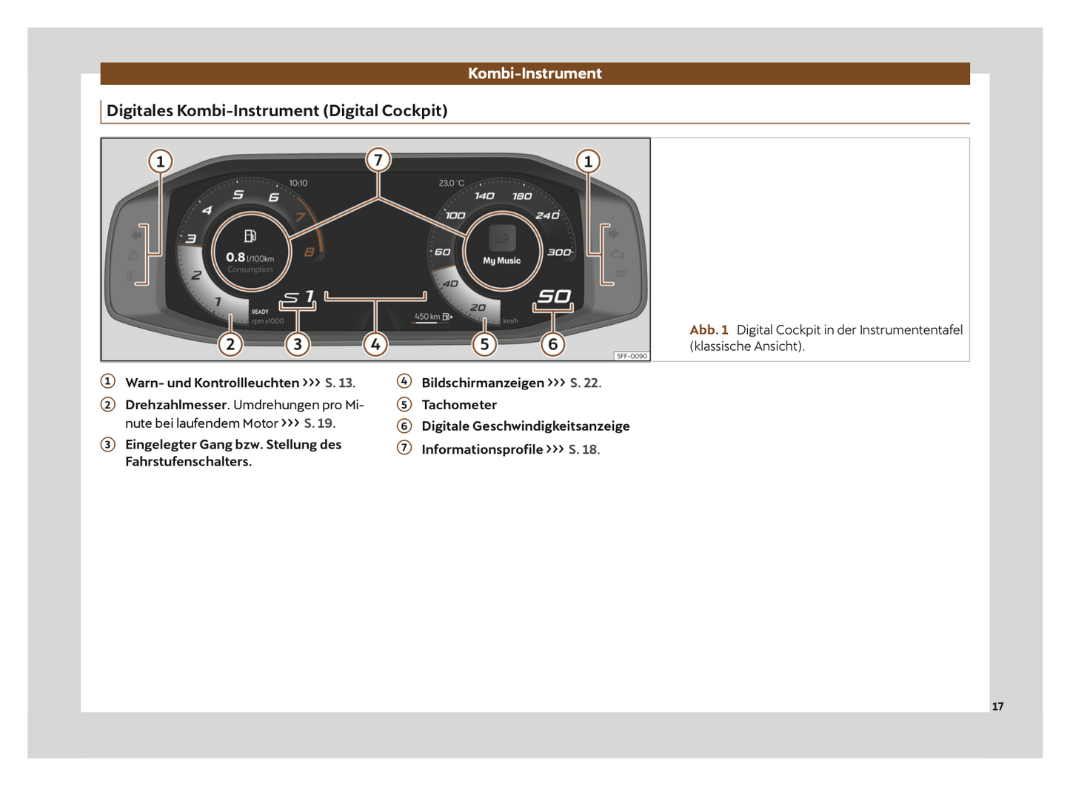Click callout circle 4 at diagram bottom center
Viewport: 1070px width, 786px height.
click(375, 344)
